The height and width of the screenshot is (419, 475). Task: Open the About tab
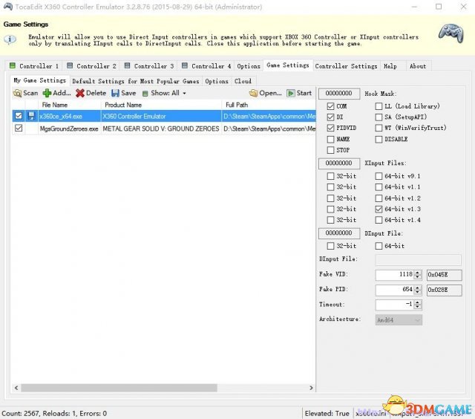pos(418,66)
